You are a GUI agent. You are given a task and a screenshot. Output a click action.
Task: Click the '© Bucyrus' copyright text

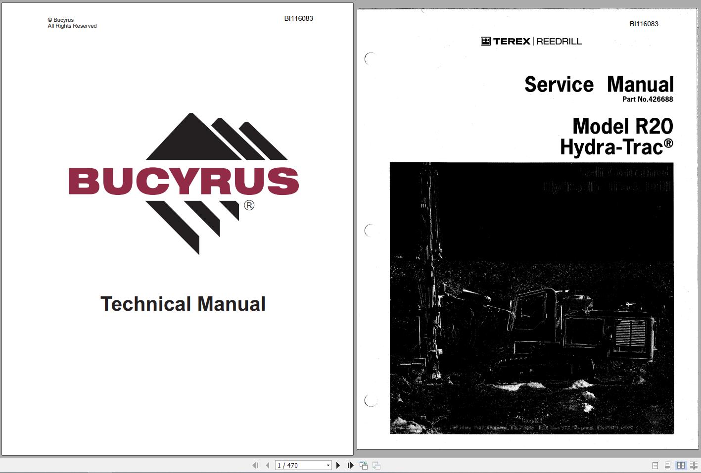tap(60, 20)
